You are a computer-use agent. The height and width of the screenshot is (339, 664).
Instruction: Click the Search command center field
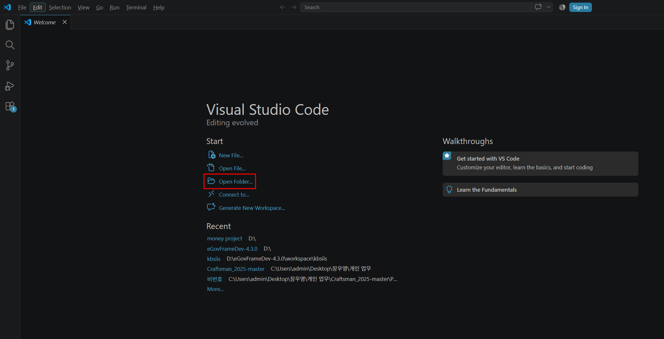point(416,7)
